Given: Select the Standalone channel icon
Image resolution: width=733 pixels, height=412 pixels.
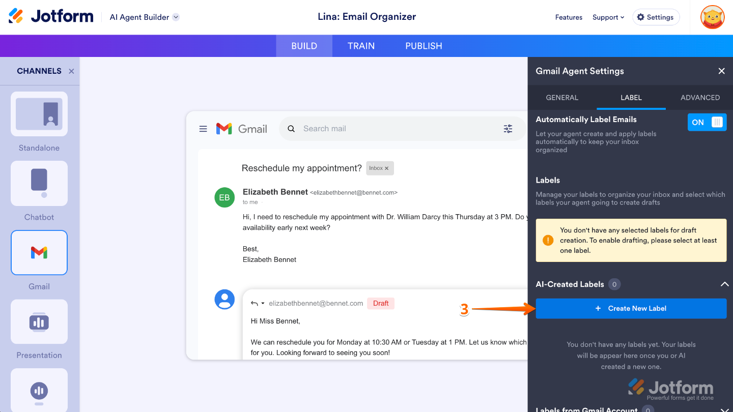Looking at the screenshot, I should click(39, 114).
